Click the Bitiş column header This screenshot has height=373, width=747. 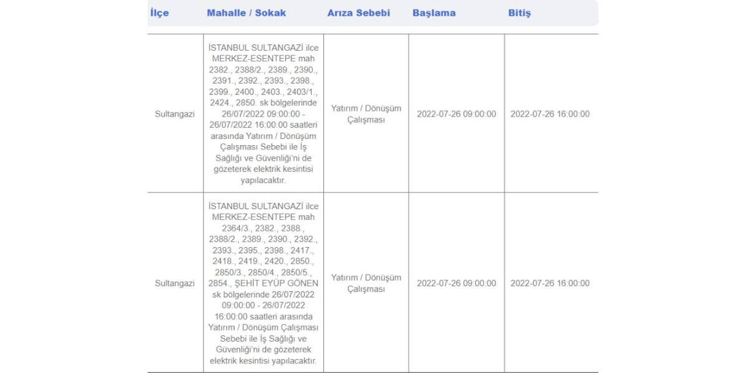(519, 13)
